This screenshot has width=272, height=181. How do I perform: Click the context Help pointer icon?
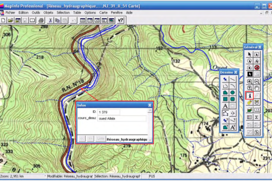[120, 20]
